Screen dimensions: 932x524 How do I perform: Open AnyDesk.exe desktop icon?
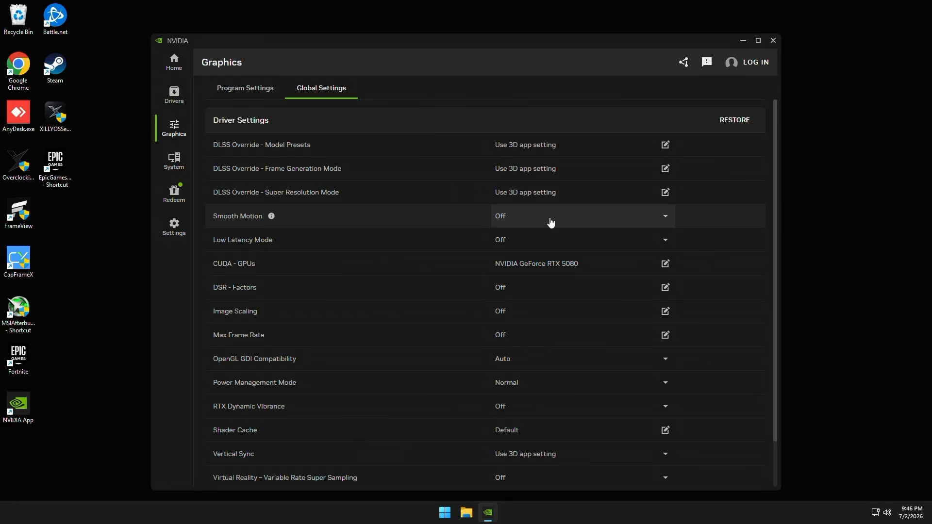(18, 116)
